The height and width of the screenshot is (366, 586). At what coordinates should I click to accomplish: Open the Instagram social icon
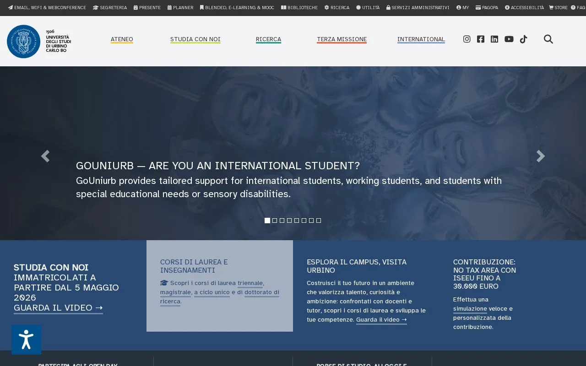pos(467,39)
